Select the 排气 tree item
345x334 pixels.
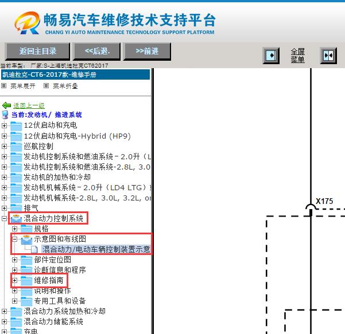click(31, 208)
